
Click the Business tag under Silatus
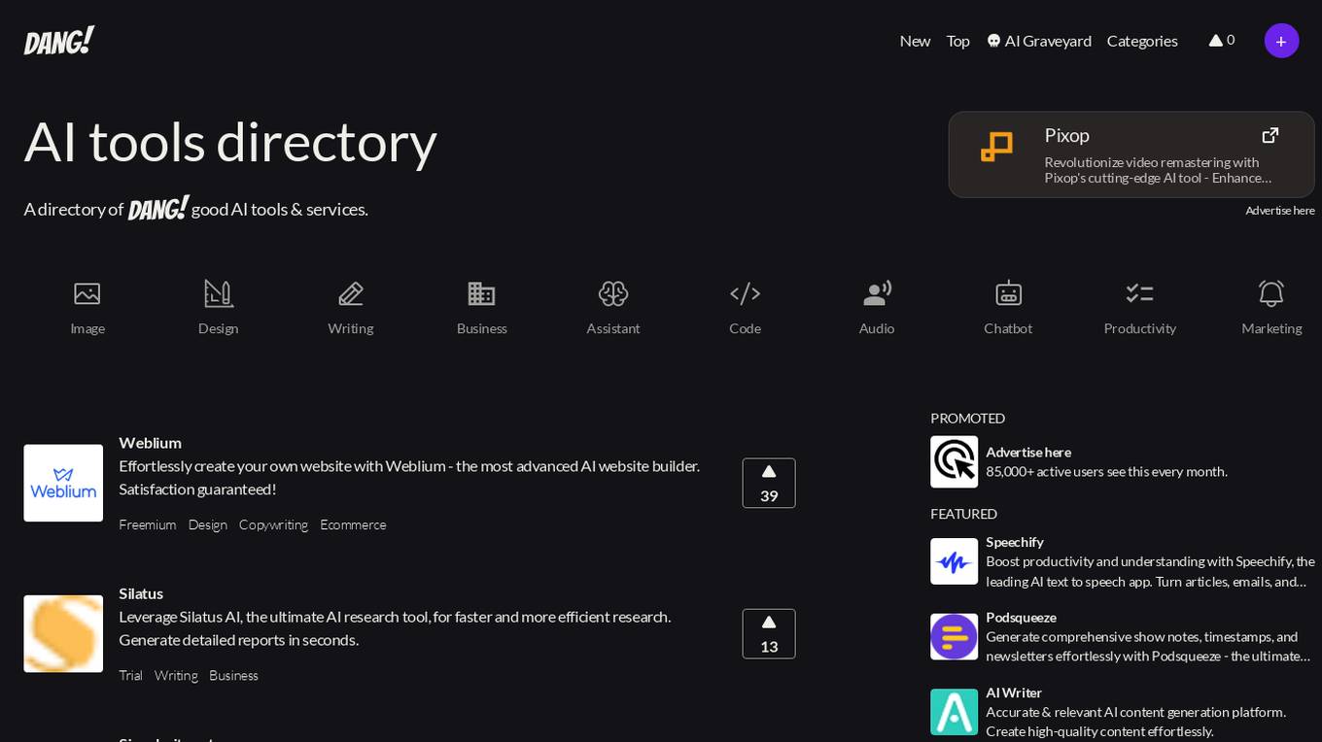pos(233,675)
